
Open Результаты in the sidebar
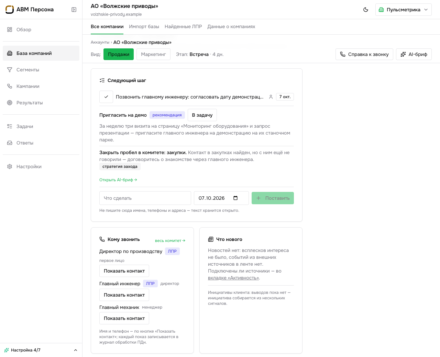point(41,103)
